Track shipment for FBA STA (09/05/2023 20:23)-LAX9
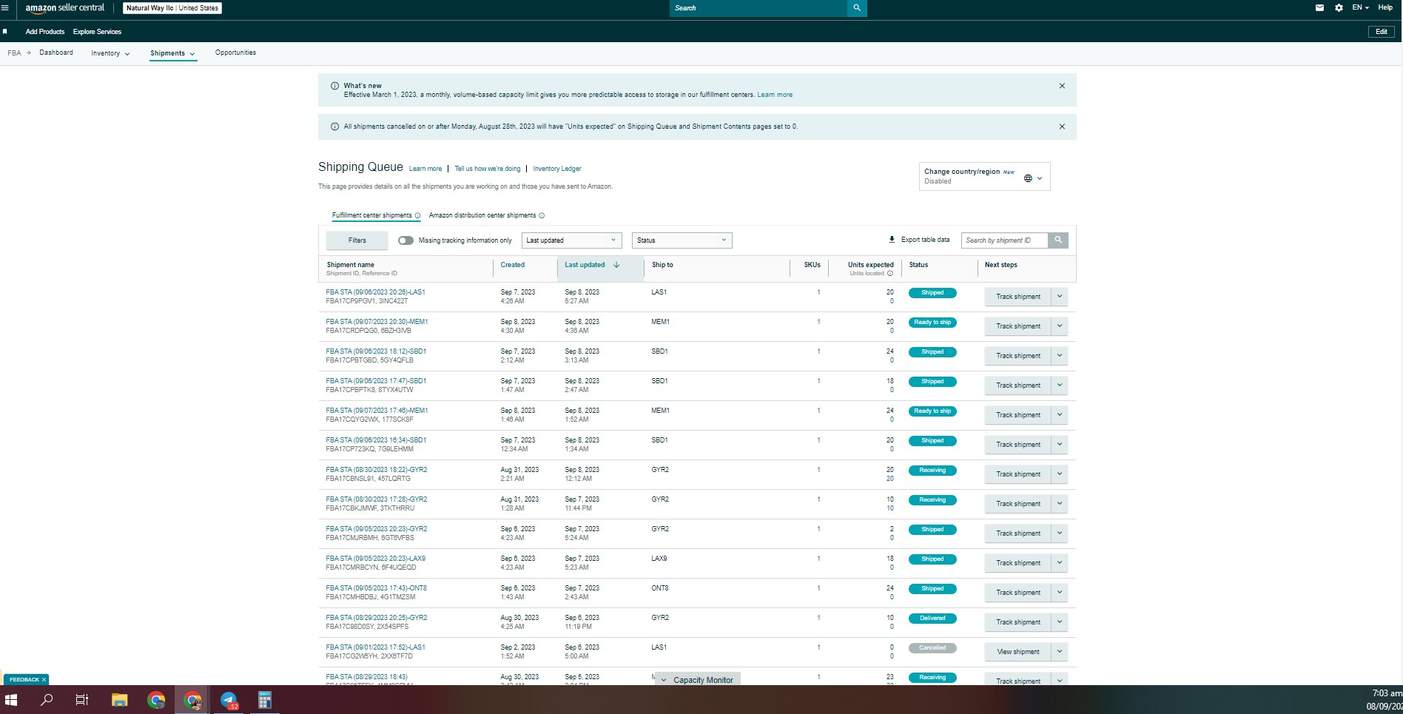The height and width of the screenshot is (714, 1403). click(1018, 563)
